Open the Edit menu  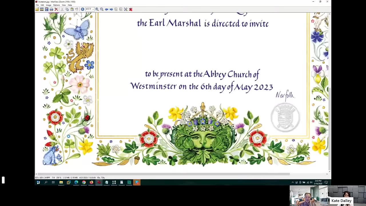click(42, 5)
